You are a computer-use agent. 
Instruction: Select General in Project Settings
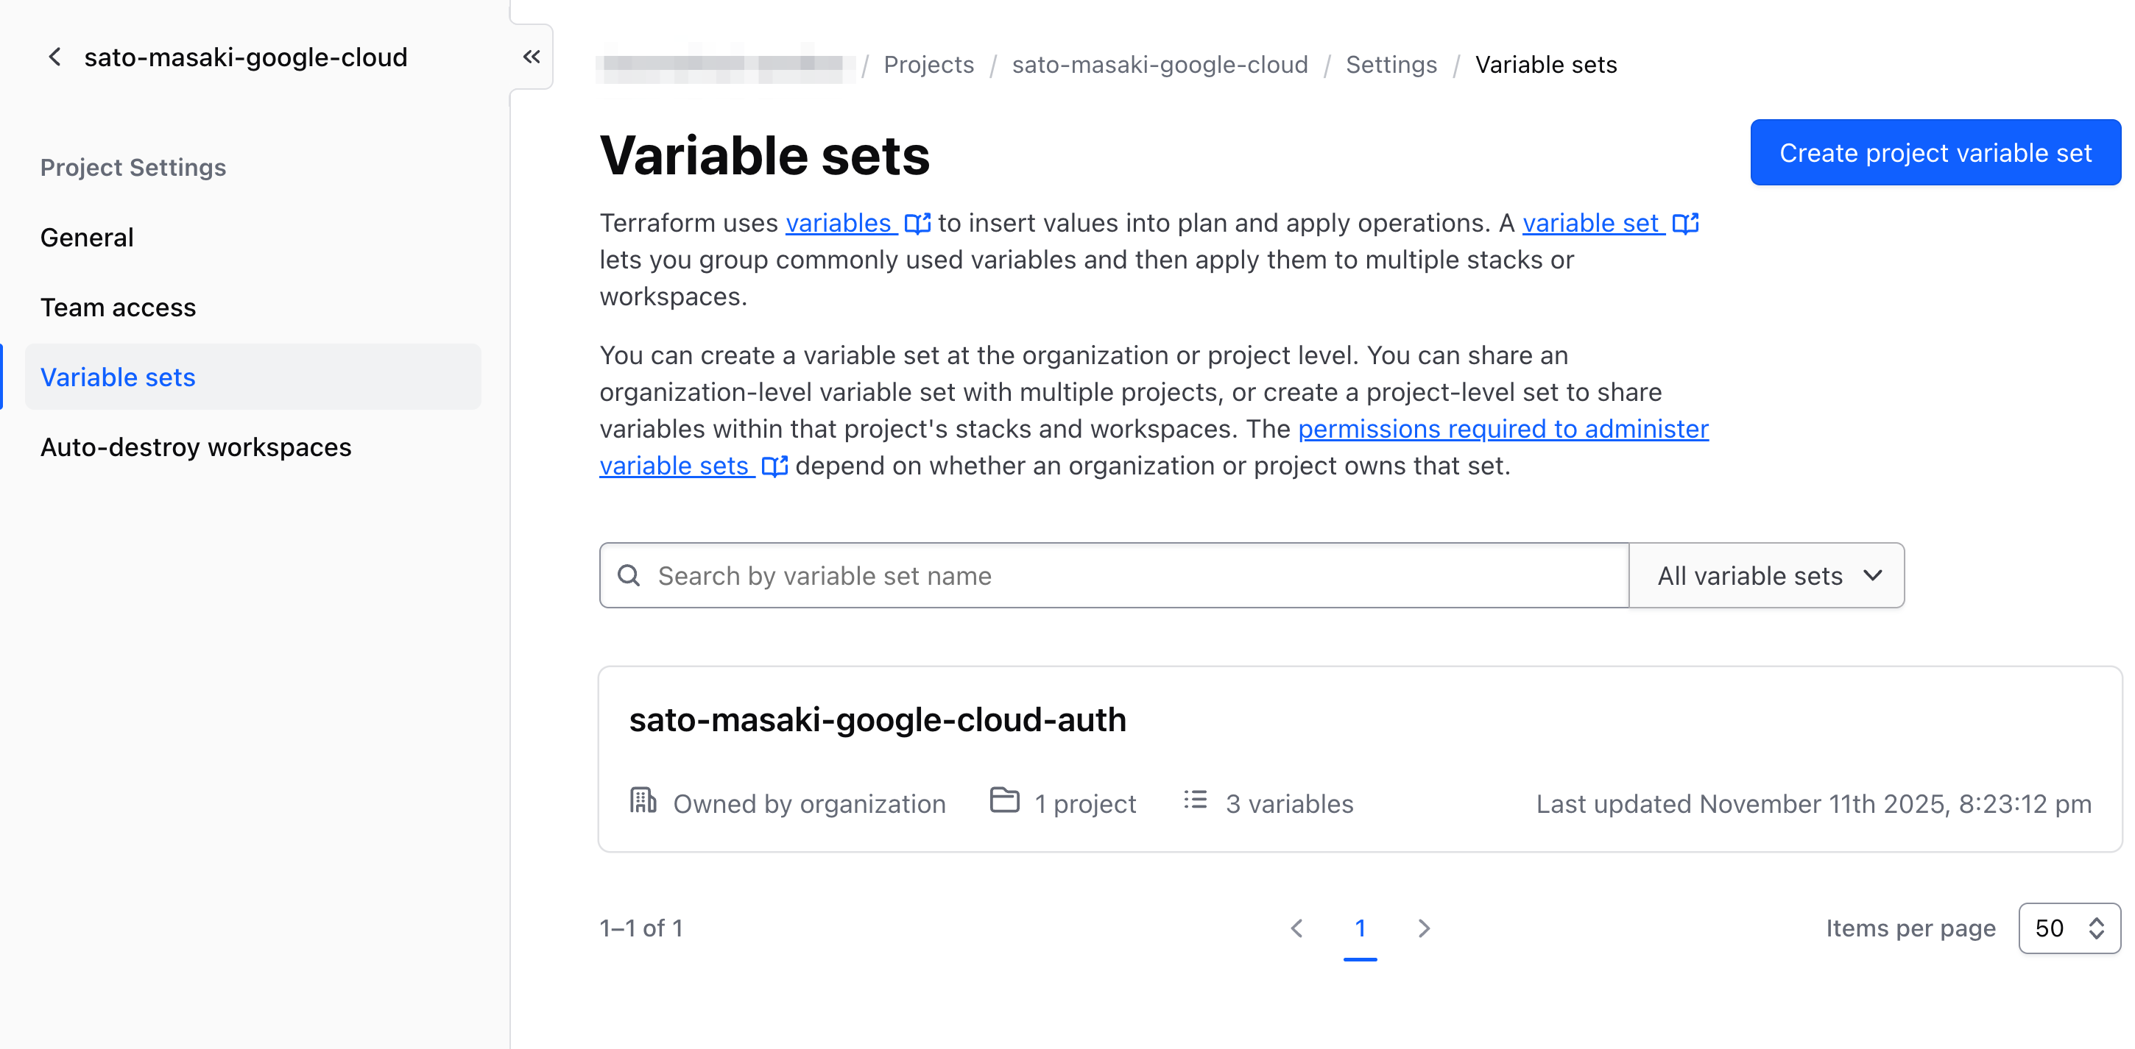point(86,237)
